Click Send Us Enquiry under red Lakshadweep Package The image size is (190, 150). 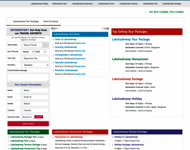tap(145, 91)
